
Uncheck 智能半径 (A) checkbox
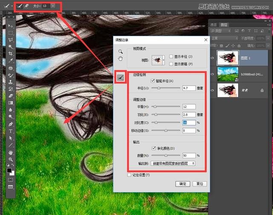(x=153, y=81)
